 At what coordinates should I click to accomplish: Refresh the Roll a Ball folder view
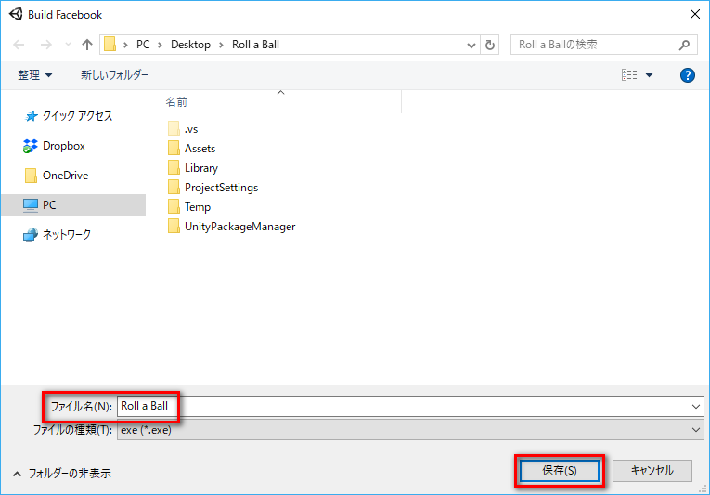(489, 45)
